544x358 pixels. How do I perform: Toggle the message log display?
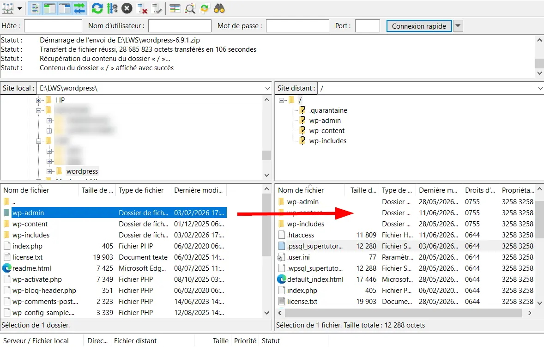click(35, 8)
